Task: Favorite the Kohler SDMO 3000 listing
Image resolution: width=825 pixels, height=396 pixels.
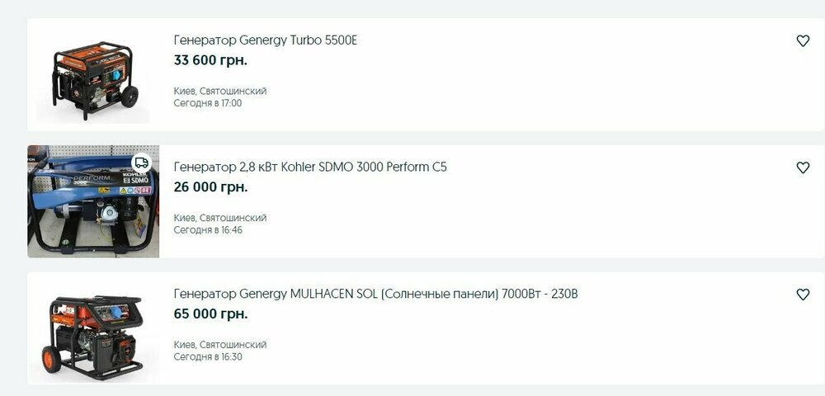Action: tap(803, 167)
